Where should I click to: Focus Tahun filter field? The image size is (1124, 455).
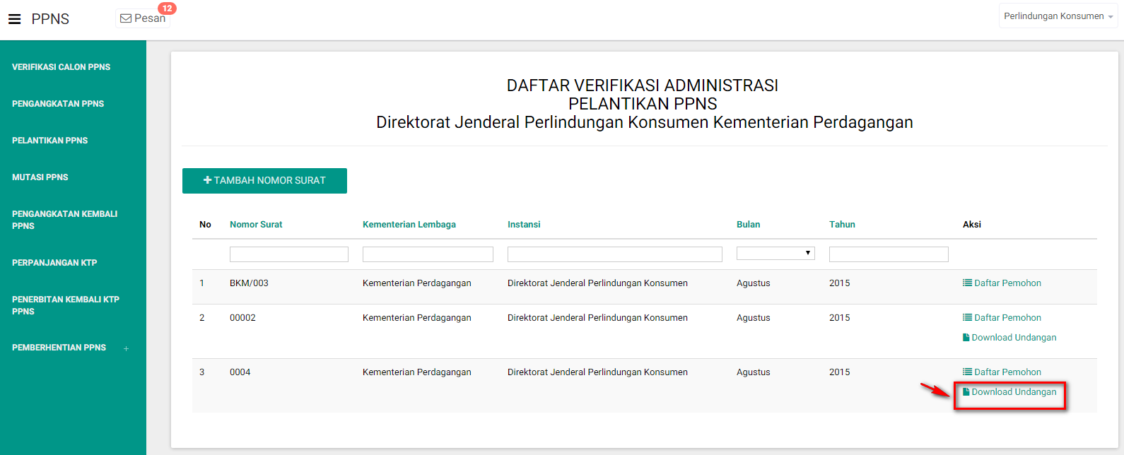889,254
